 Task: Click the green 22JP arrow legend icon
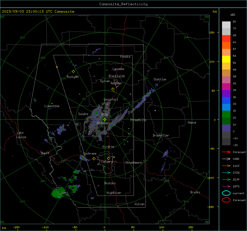(226, 179)
